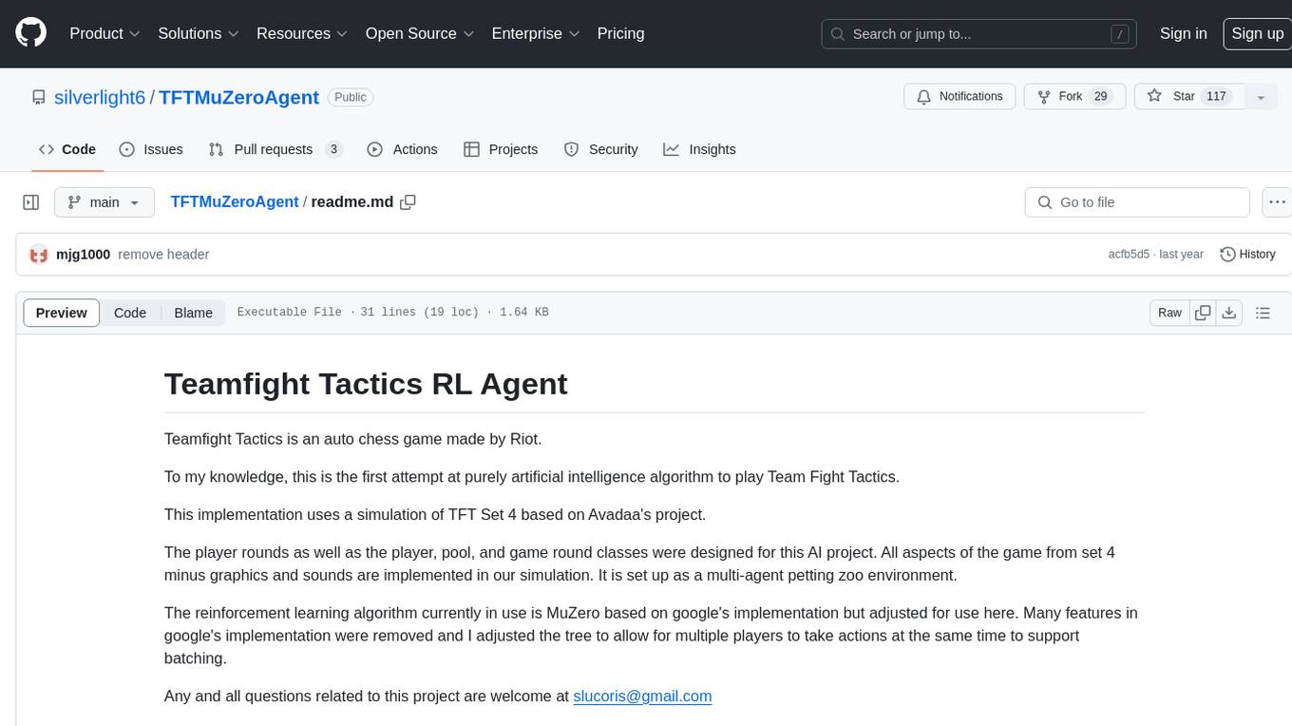The height and width of the screenshot is (726, 1292).
Task: Open more file actions ellipsis menu
Action: 1277,202
